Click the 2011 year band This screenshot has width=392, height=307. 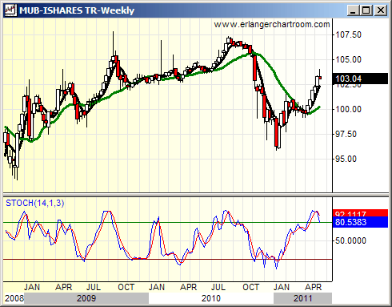302,298
